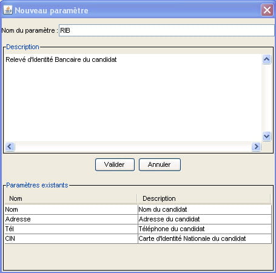Click the Java icon in title bar
This screenshot has width=276, height=273.
coord(8,10)
